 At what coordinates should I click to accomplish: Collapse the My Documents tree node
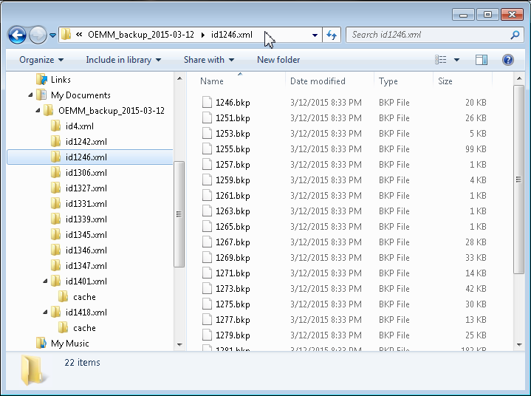pos(30,95)
